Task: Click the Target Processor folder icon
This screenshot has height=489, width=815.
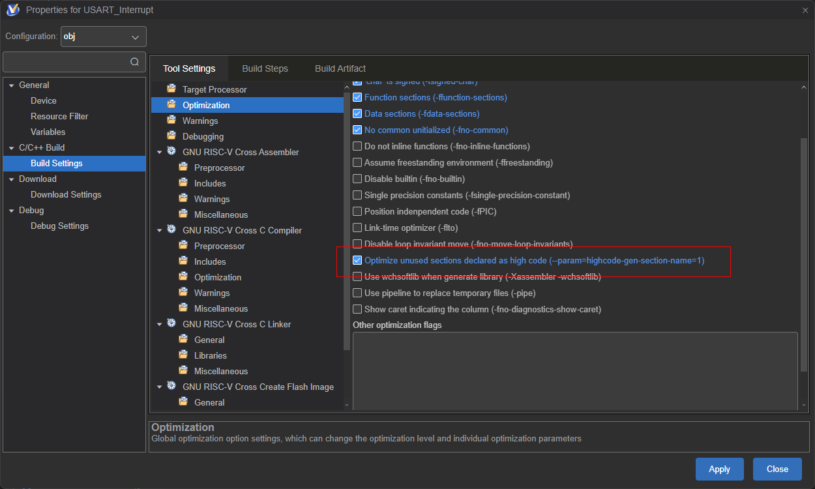Action: [x=171, y=89]
